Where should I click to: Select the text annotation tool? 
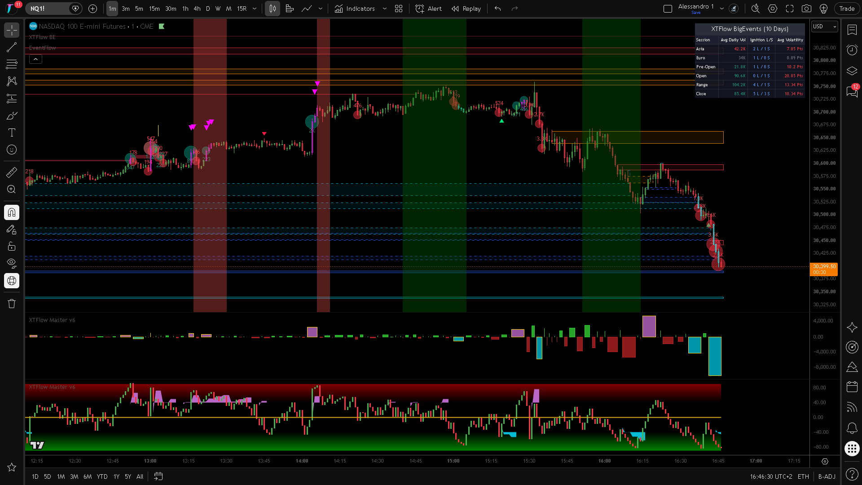click(x=12, y=132)
